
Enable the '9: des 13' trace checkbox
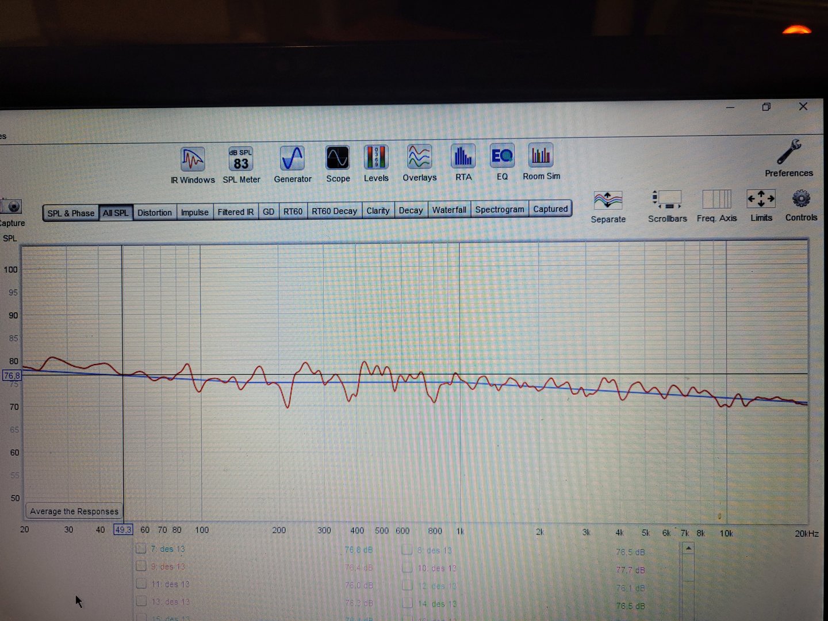pyautogui.click(x=141, y=566)
